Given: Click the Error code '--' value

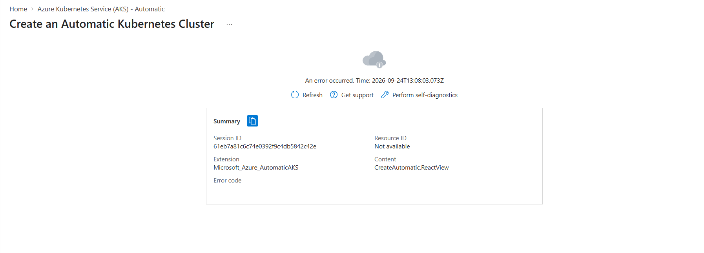Looking at the screenshot, I should click(x=216, y=189).
